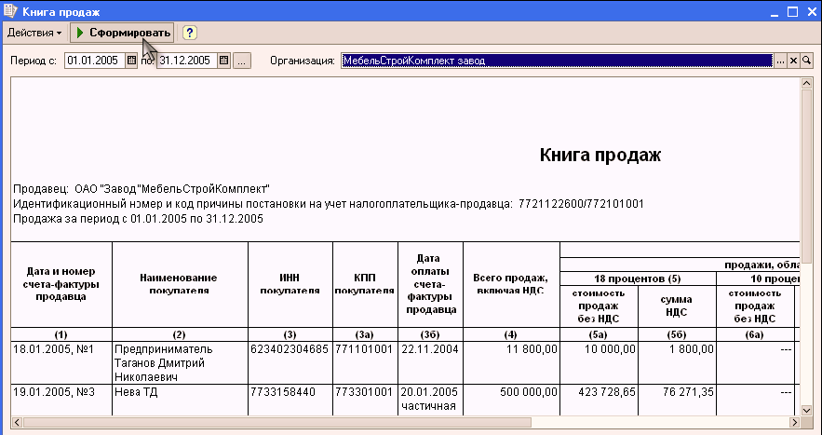Select the Организация input field

(x=558, y=61)
